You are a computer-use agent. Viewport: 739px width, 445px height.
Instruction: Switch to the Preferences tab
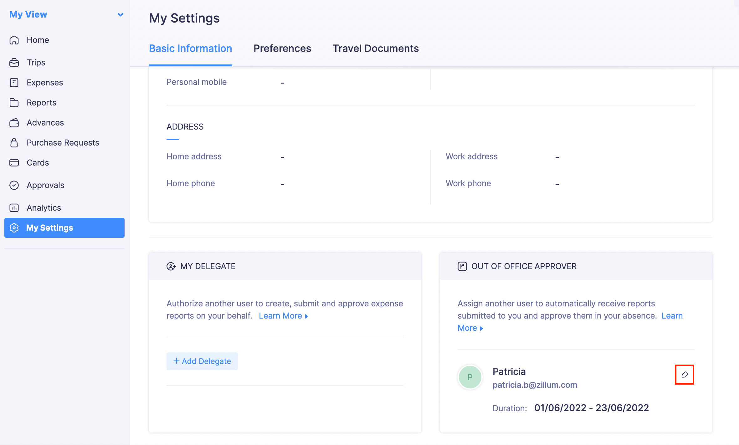coord(282,49)
